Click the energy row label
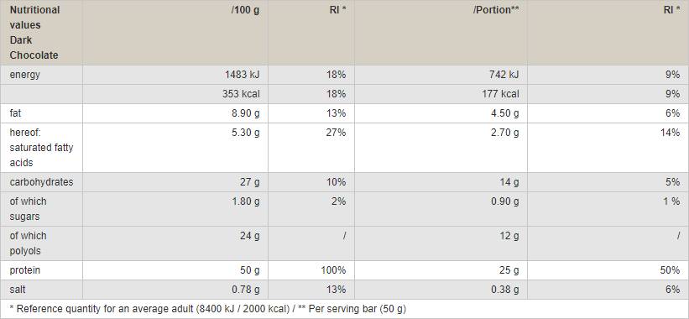Image resolution: width=689 pixels, height=319 pixels. pyautogui.click(x=24, y=75)
